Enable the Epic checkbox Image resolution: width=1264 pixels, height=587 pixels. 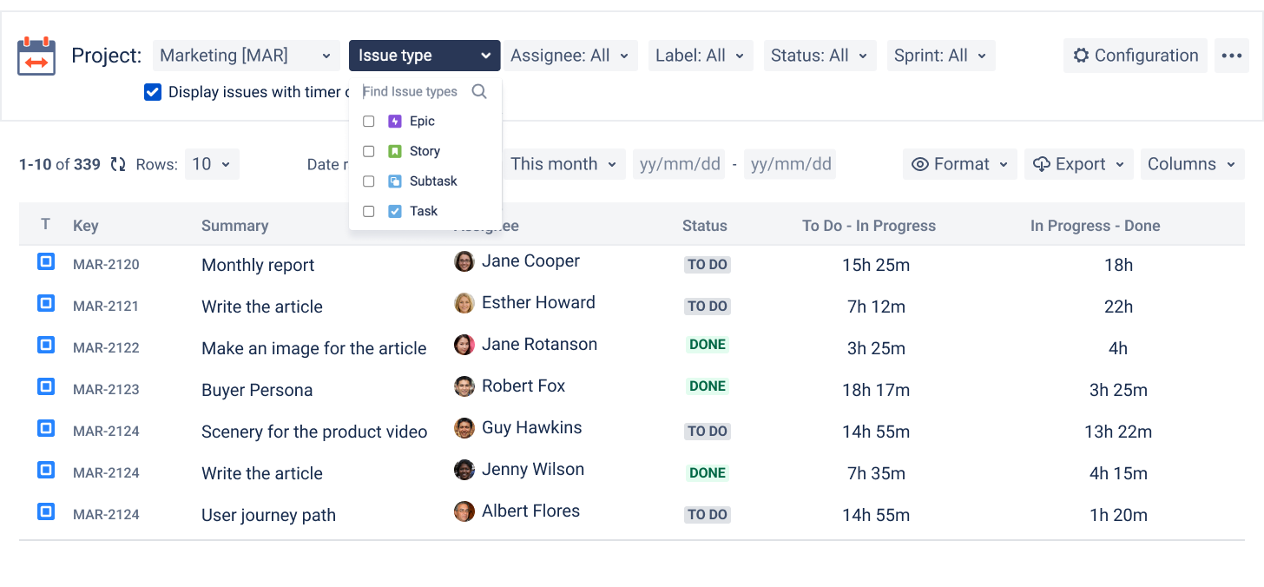368,121
